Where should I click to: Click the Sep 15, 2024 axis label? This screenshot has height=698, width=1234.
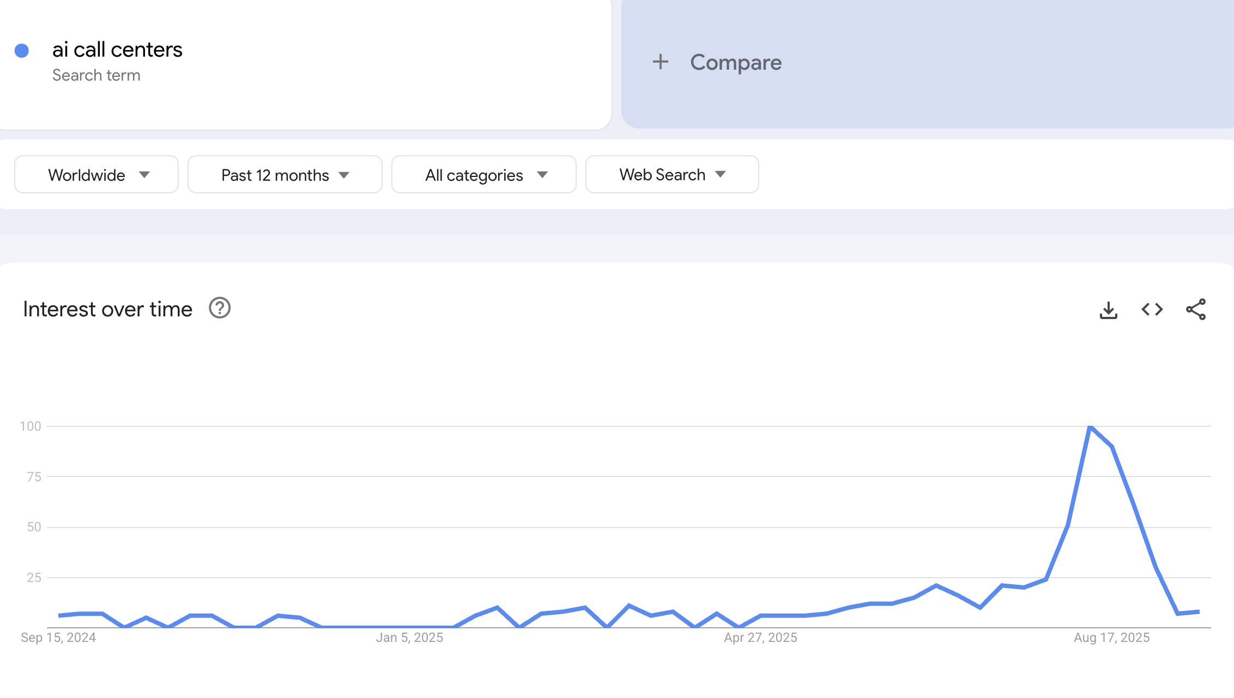click(58, 638)
